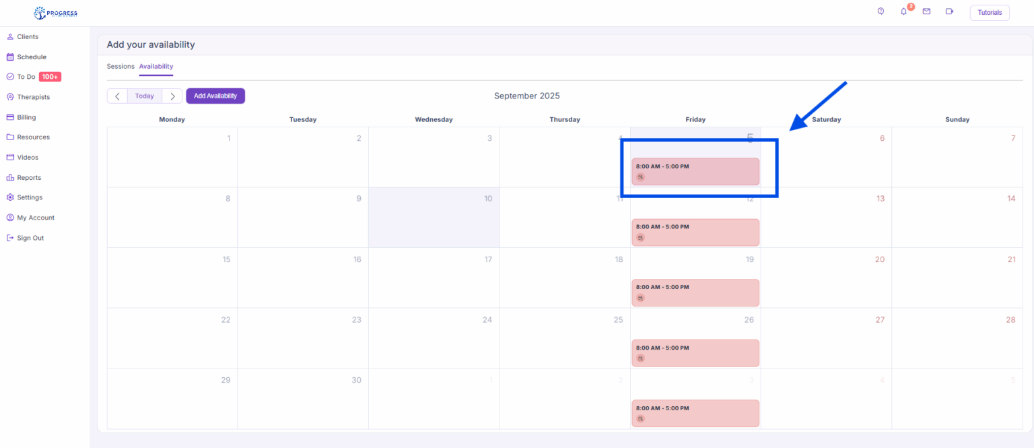Go to Reports in the sidebar
Image resolution: width=1034 pixels, height=448 pixels.
(x=28, y=178)
